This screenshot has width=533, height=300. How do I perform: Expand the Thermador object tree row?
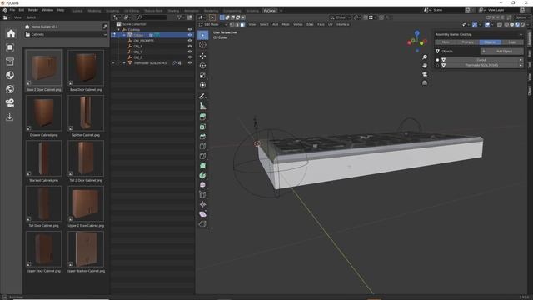point(124,63)
